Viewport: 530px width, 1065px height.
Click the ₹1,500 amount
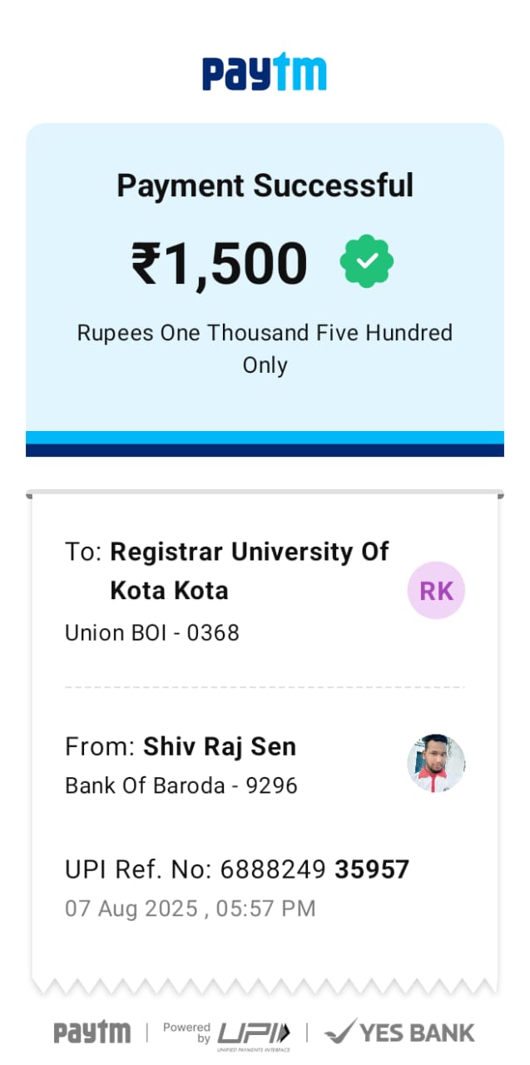click(220, 264)
